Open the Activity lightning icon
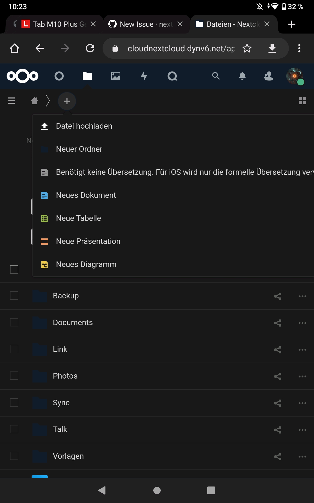 click(x=144, y=76)
